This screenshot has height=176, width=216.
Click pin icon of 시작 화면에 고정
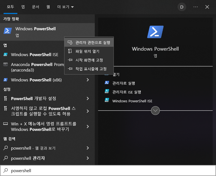[x=70, y=60]
